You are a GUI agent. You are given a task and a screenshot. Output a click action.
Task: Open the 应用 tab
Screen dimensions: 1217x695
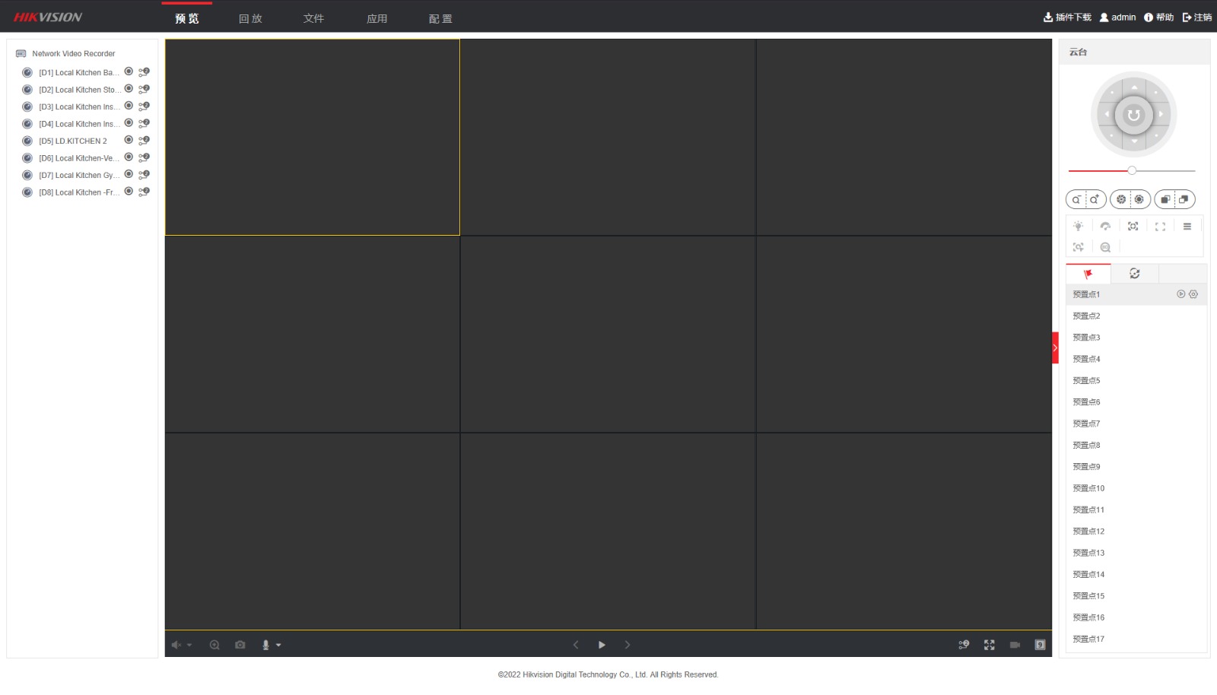377,18
